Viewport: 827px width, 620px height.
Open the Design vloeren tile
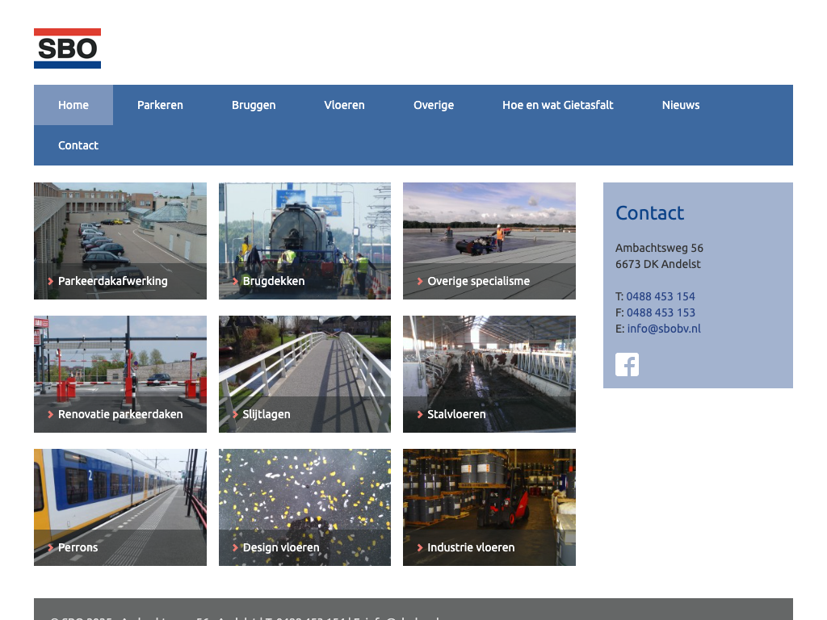[304, 507]
